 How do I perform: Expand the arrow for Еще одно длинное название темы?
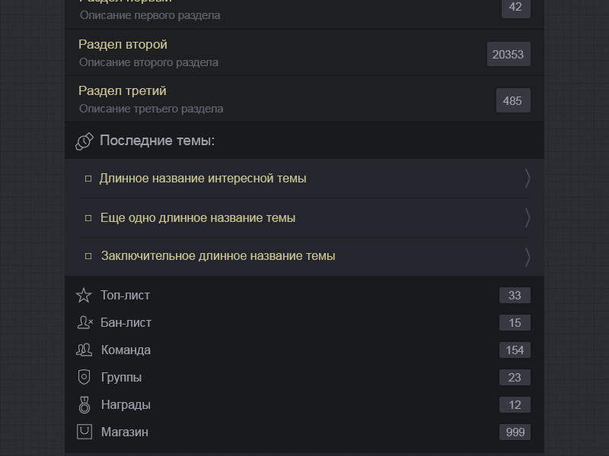point(528,218)
